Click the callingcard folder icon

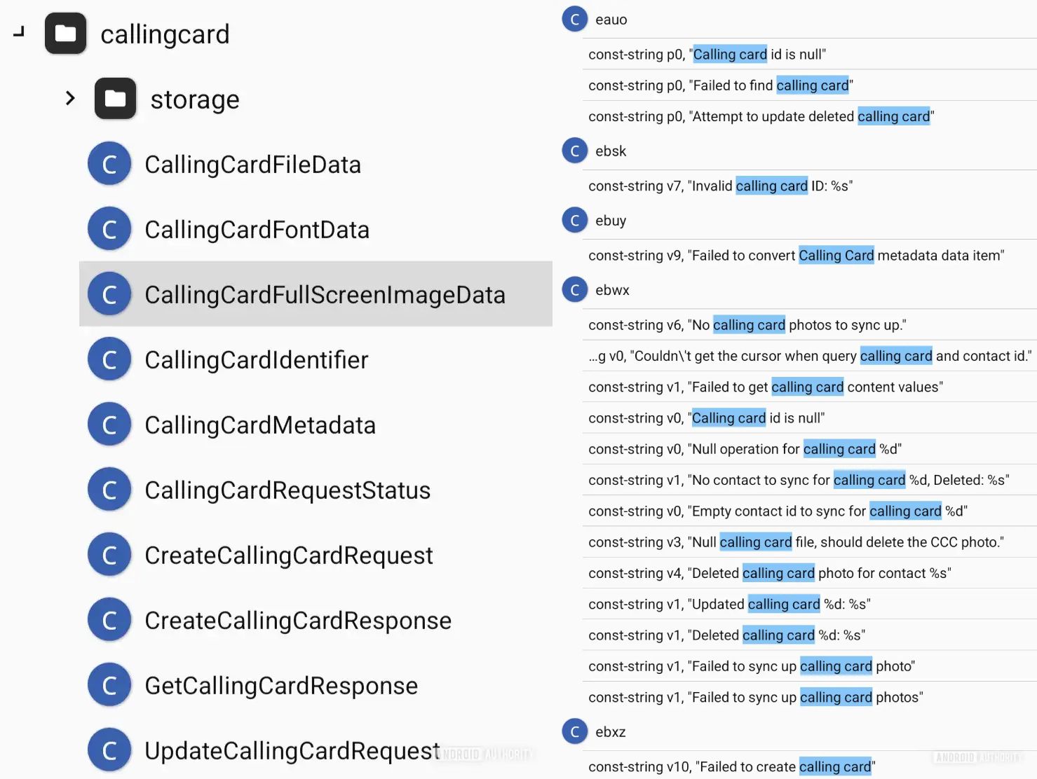tap(65, 33)
